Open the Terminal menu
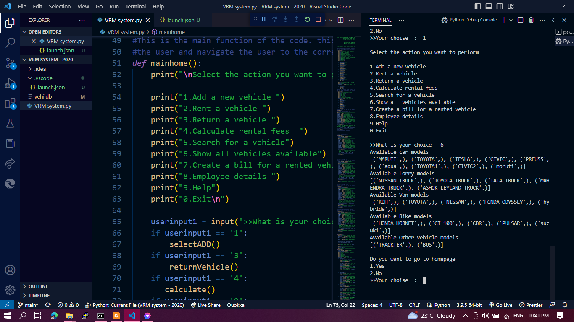This screenshot has width=574, height=322. pos(135,6)
